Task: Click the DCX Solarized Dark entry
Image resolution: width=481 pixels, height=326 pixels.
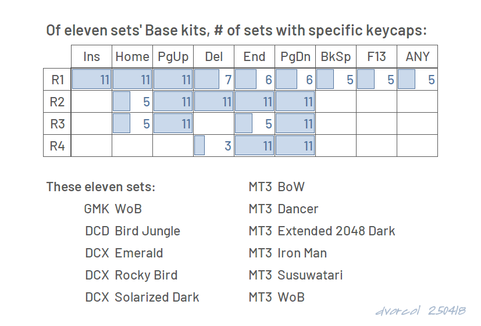Action: pos(142,297)
